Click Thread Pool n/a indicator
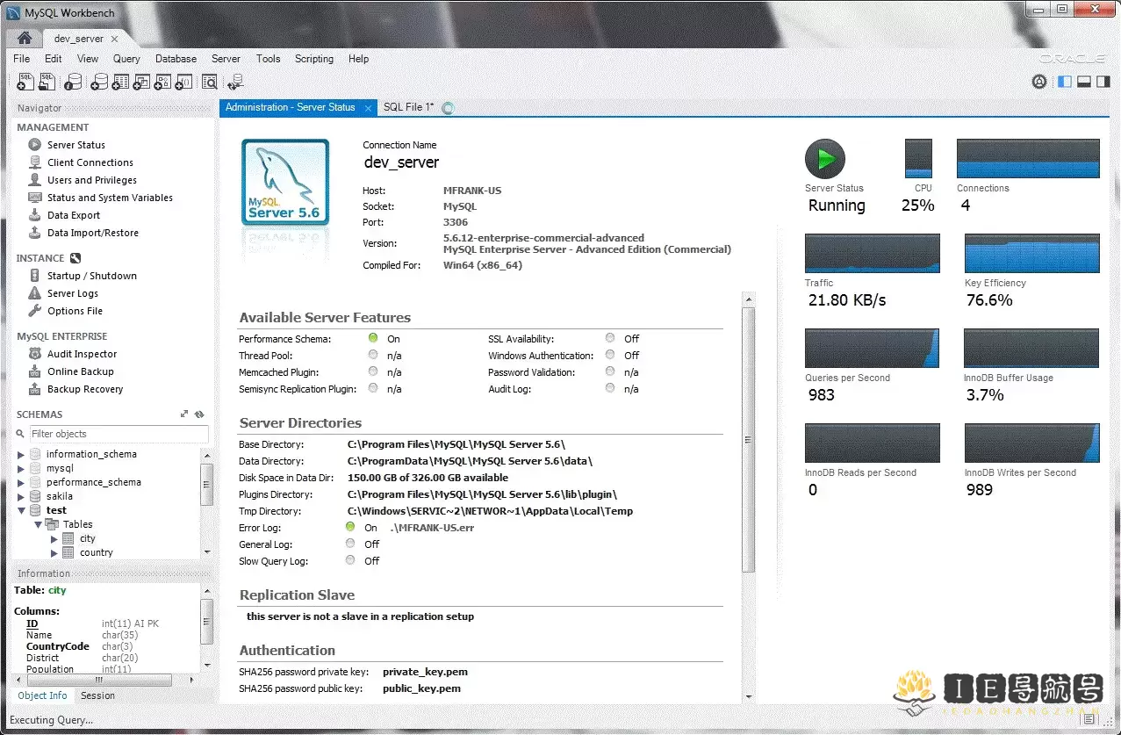 pos(373,355)
